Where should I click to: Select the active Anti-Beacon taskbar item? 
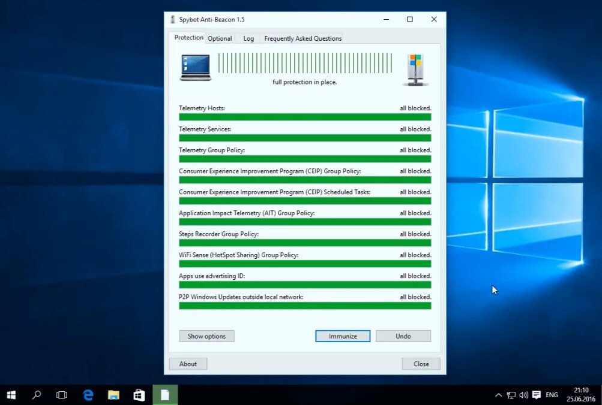(x=165, y=395)
